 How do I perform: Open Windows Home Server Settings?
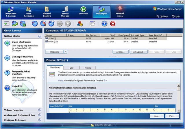point(162,16)
